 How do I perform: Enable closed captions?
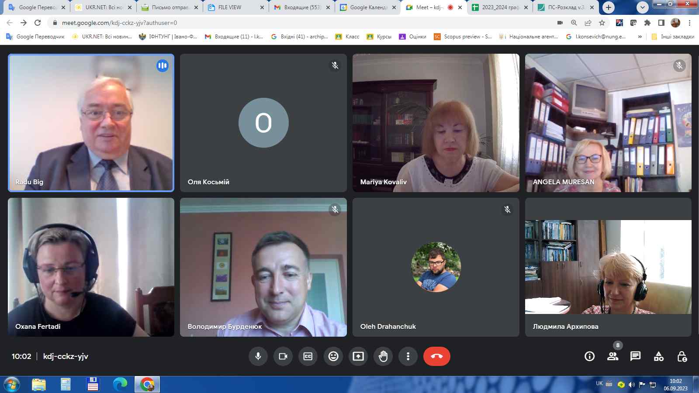tap(308, 356)
